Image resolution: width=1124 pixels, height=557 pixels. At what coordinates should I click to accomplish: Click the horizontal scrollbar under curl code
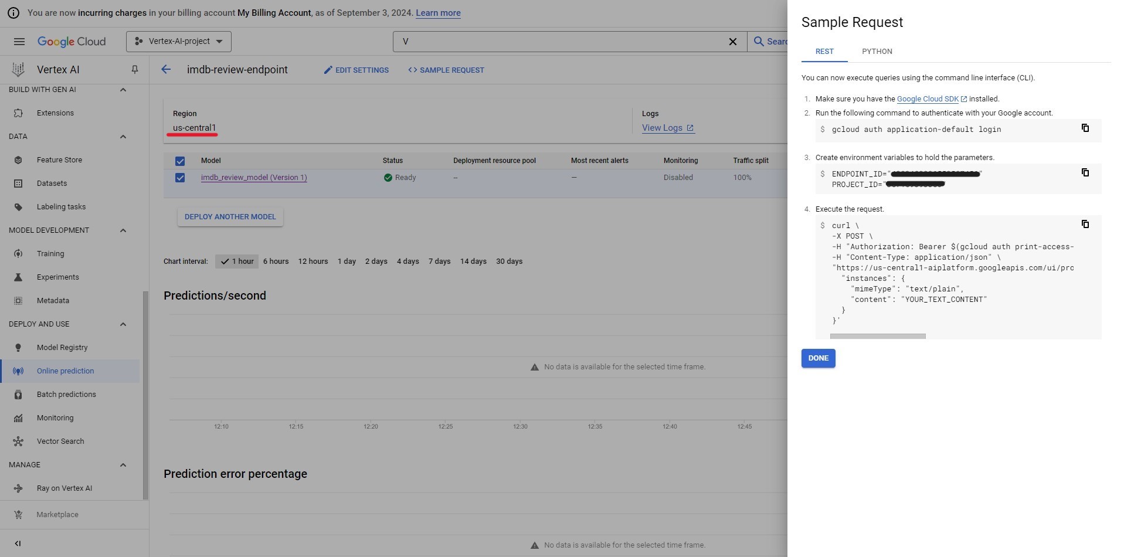tap(878, 337)
